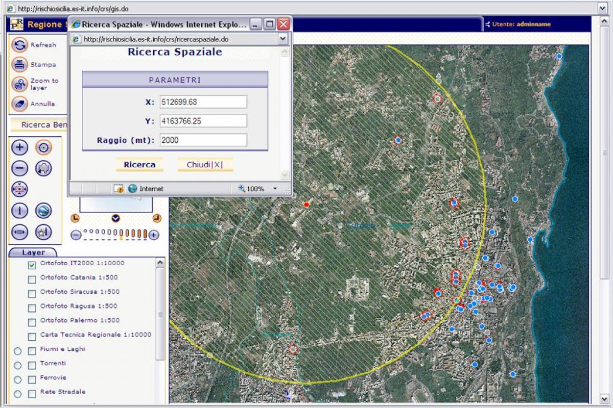Select the circular spatial search tool

pyautogui.click(x=43, y=148)
